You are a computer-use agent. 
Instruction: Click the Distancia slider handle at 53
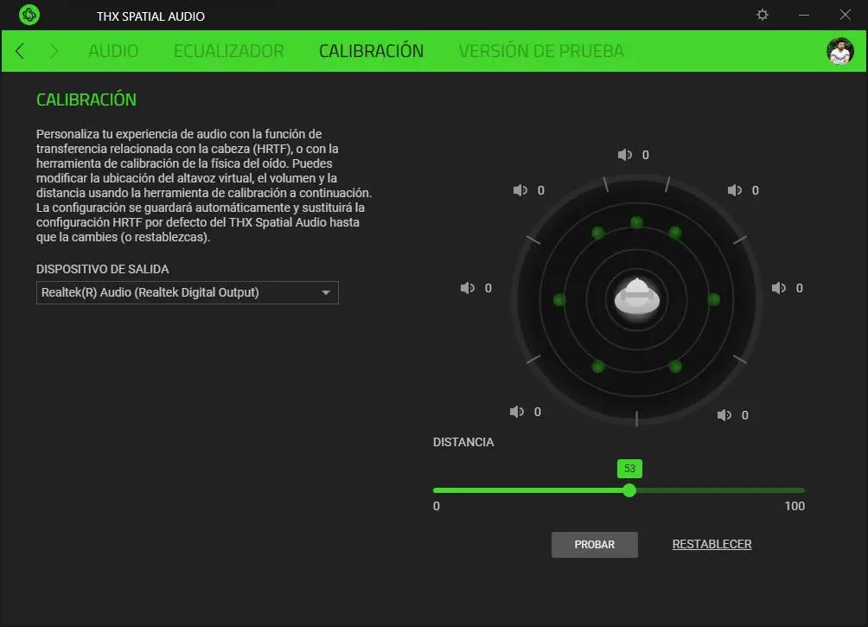[629, 490]
